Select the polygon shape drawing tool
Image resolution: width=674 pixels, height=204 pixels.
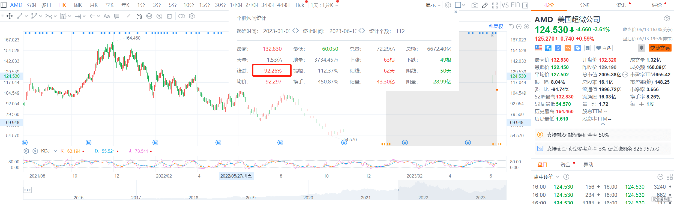pos(34,16)
